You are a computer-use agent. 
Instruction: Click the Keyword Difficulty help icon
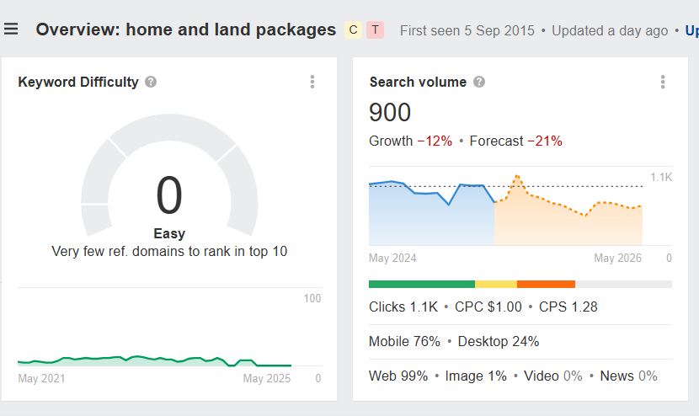(x=151, y=82)
